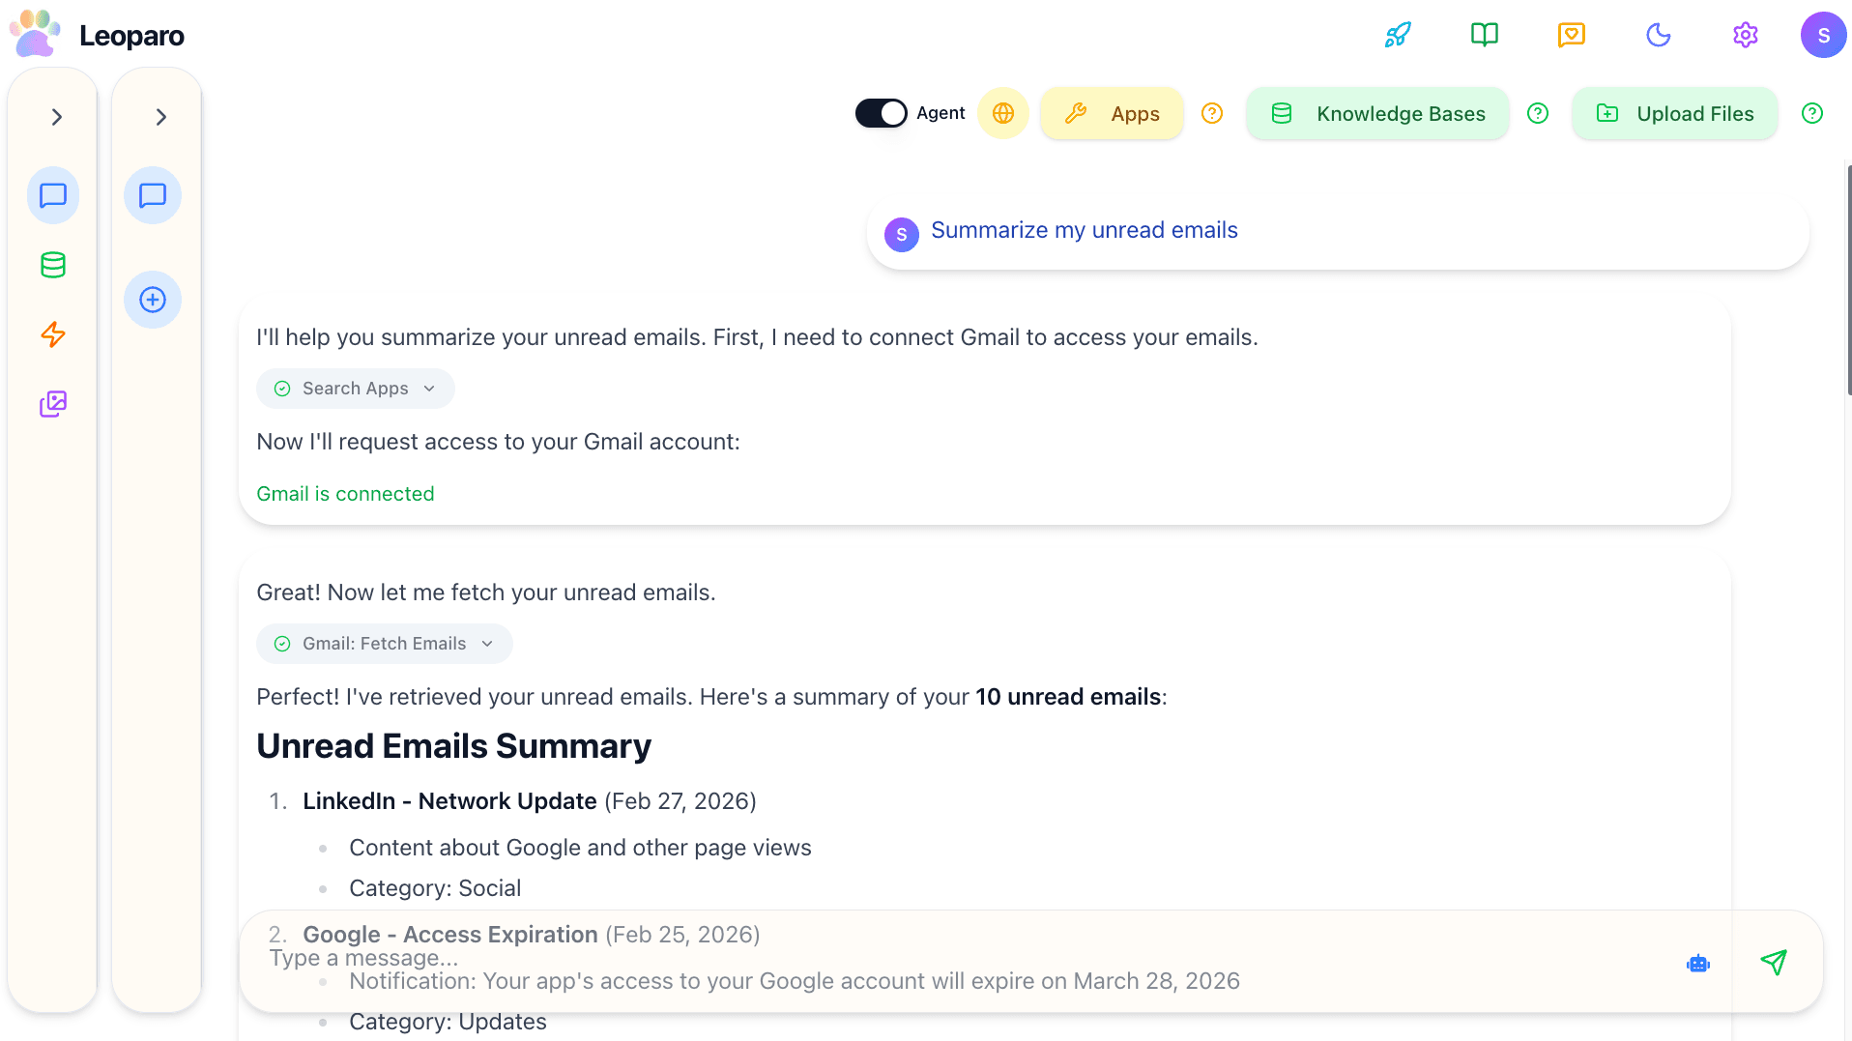Disable the Agent toggle switch
This screenshot has width=1852, height=1041.
(x=881, y=113)
